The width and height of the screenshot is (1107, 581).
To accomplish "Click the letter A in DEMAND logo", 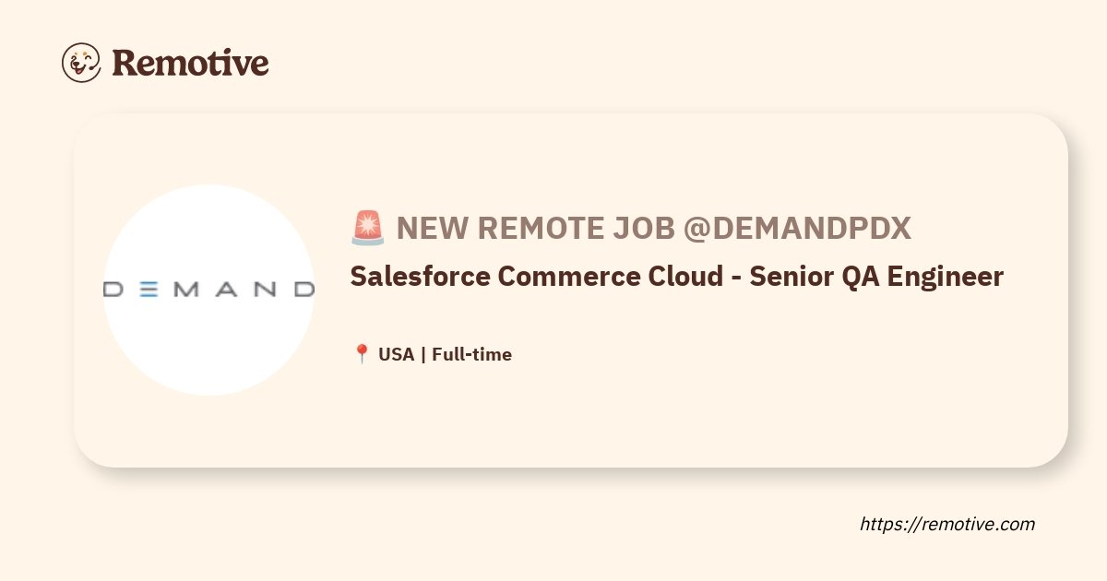I will pyautogui.click(x=228, y=290).
